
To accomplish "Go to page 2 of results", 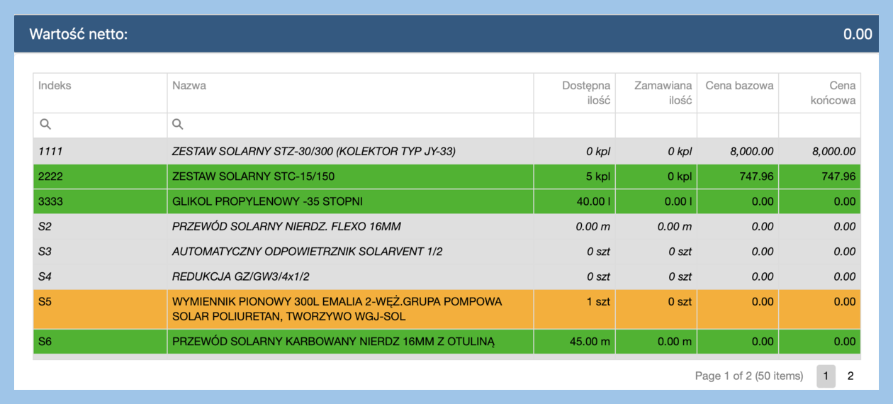I will [x=850, y=376].
